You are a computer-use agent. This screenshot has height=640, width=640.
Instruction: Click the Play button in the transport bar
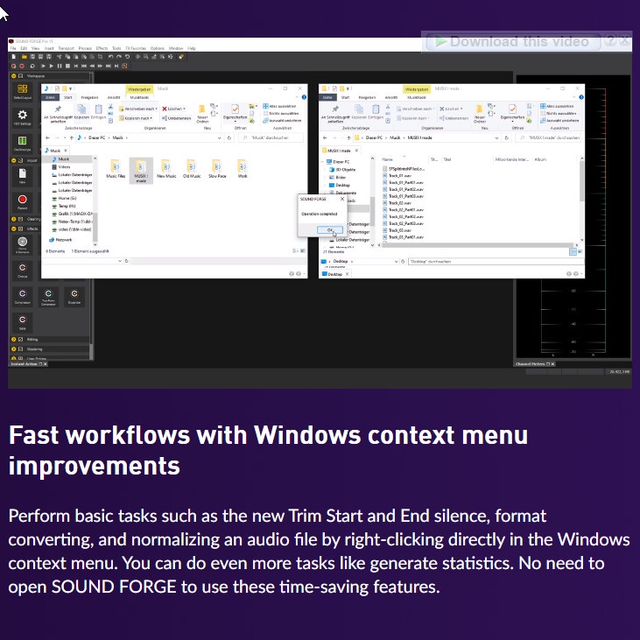pos(51,66)
